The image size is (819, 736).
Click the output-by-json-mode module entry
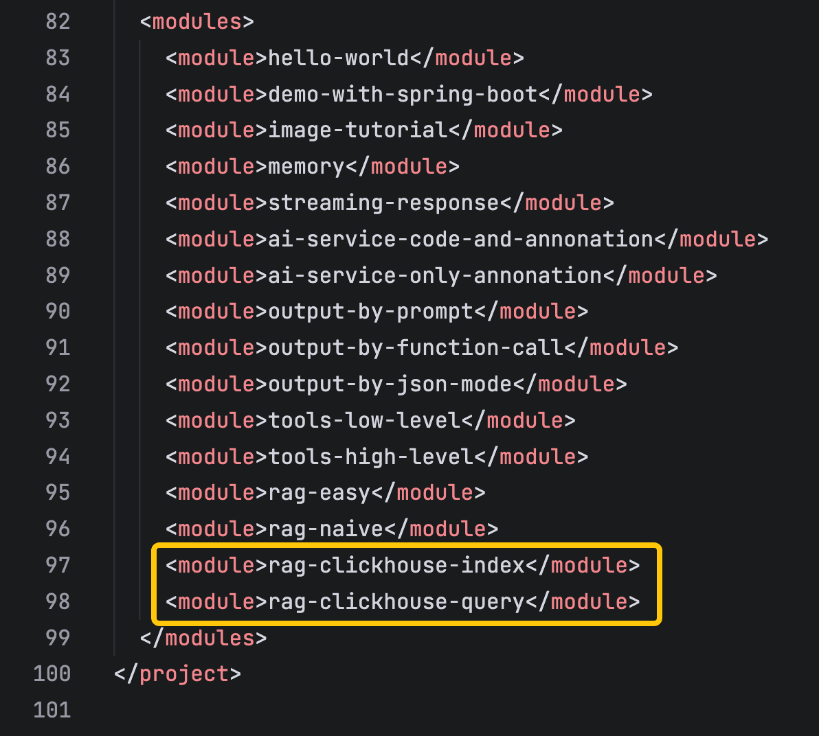396,384
